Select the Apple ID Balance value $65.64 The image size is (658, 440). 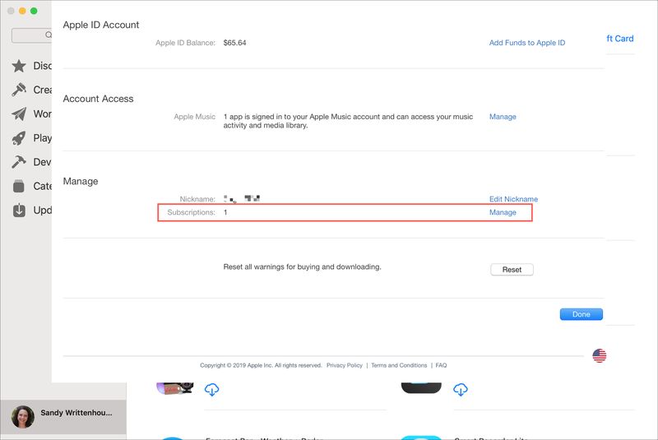(234, 43)
